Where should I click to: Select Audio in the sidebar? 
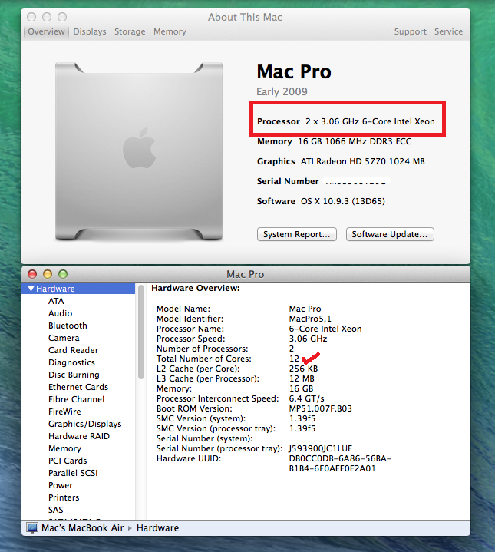61,313
